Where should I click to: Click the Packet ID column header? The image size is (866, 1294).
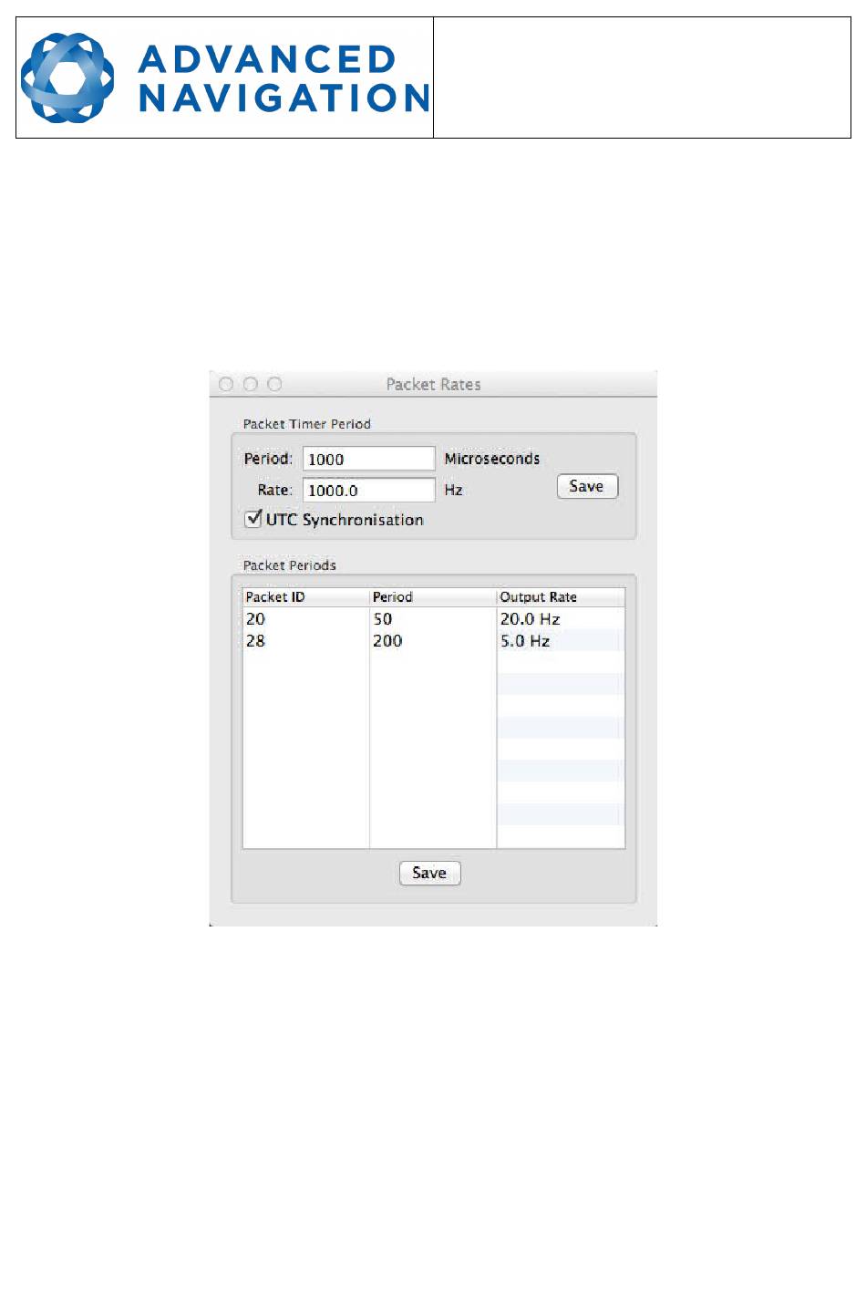[305, 597]
